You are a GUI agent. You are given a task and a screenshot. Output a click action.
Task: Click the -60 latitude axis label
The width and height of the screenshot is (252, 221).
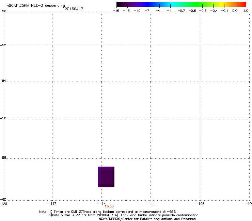(3, 199)
